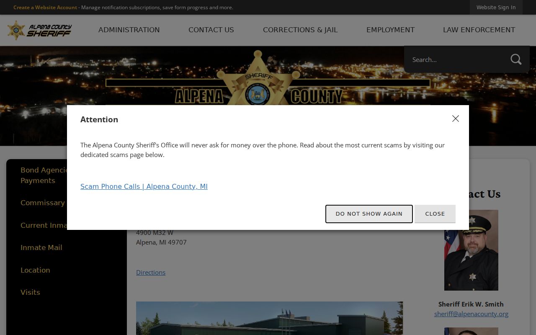The width and height of the screenshot is (536, 335).
Task: Click the sheriff's office building photo
Action: (269, 318)
